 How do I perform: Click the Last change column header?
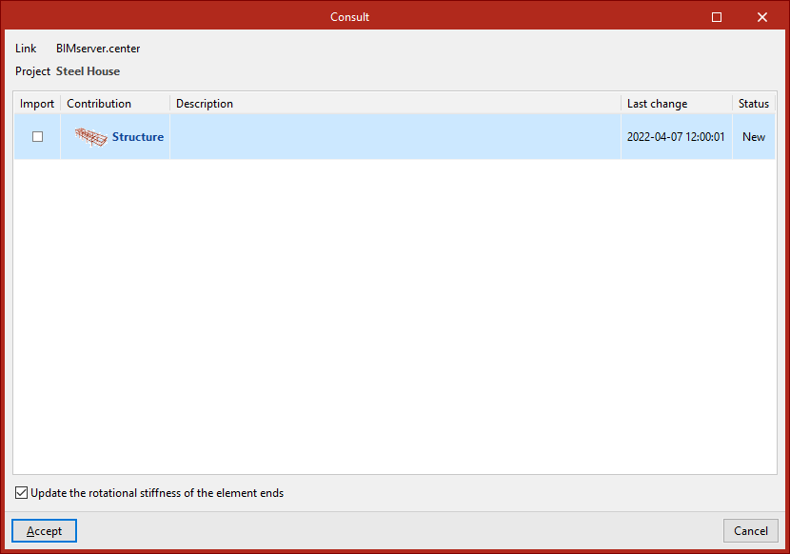657,104
